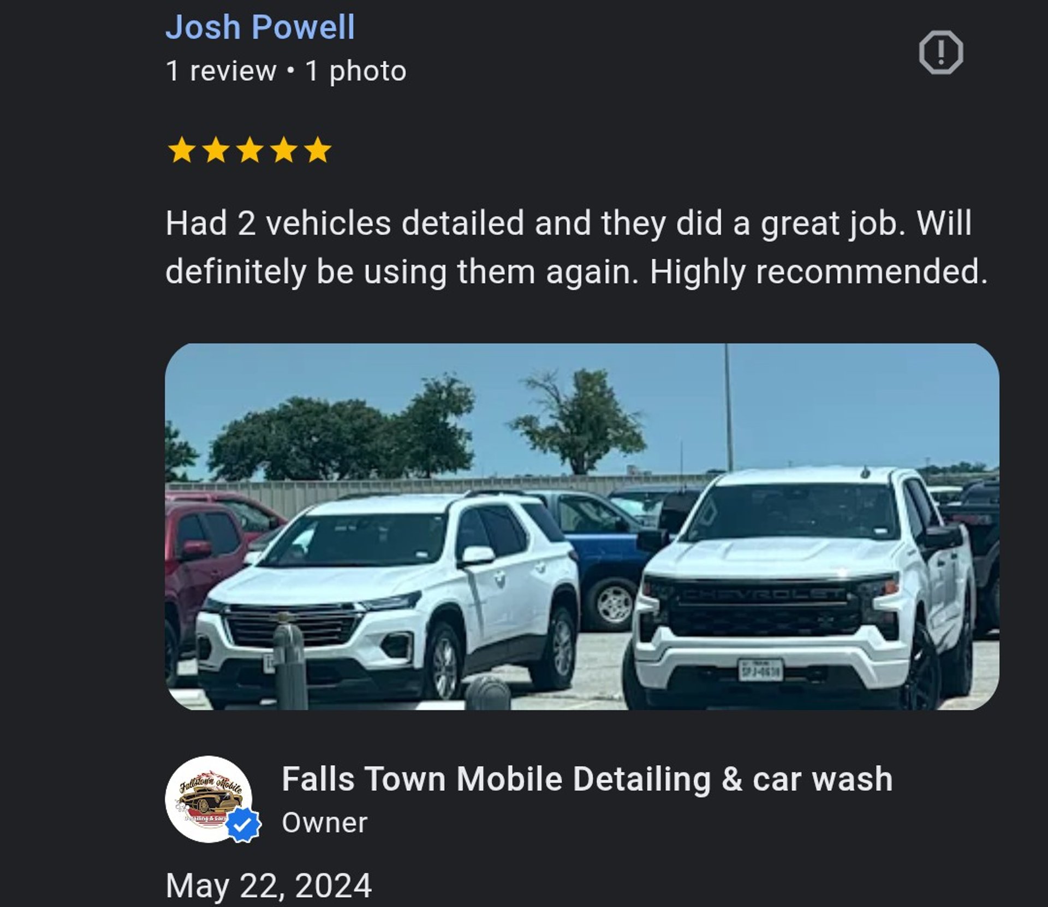Click the '1 photo' count text
Screen dimensions: 1048x907
355,71
